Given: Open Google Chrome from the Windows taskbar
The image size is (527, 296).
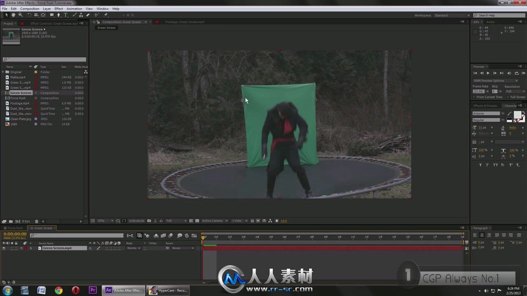Looking at the screenshot, I should tap(58, 290).
